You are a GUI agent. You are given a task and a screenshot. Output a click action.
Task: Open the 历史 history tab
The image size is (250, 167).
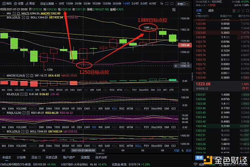pyautogui.click(x=36, y=157)
